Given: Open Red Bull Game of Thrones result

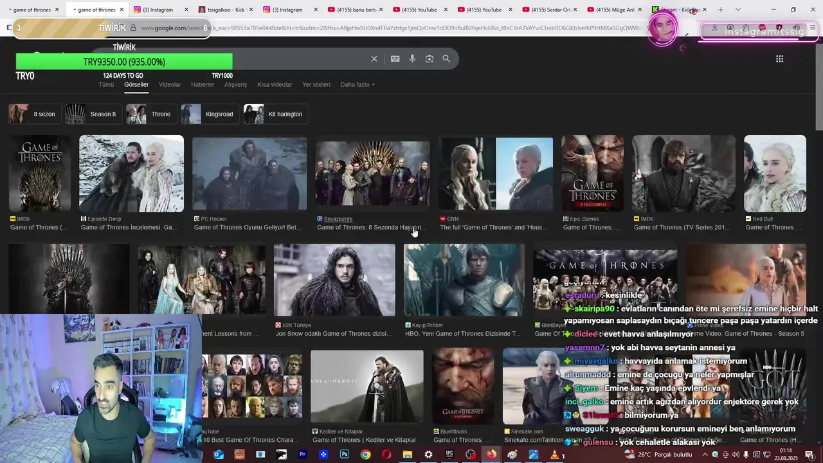Looking at the screenshot, I should coord(770,227).
